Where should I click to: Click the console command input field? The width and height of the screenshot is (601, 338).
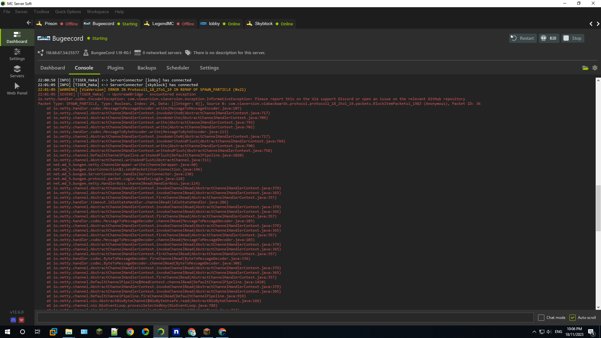click(x=285, y=318)
